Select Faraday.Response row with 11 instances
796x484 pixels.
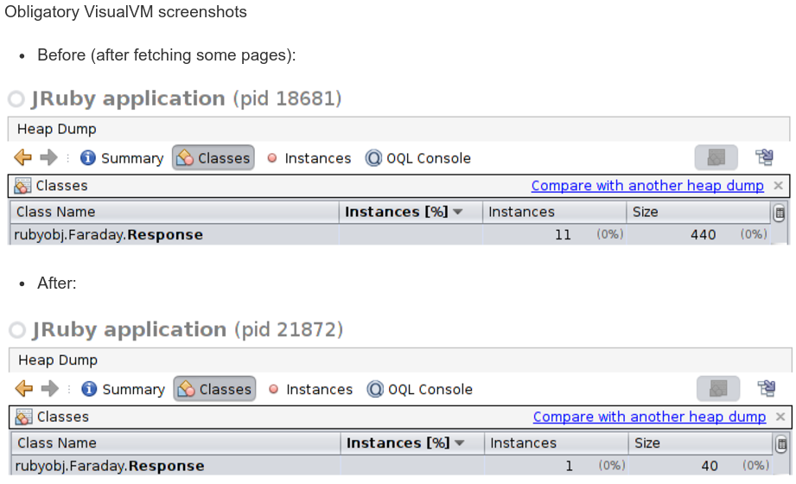(391, 234)
